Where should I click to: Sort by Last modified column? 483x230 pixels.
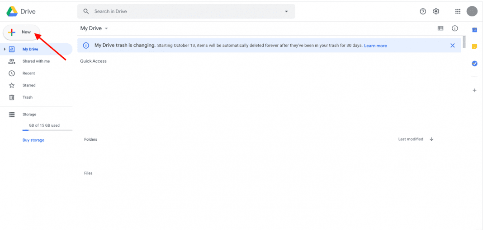tap(411, 139)
